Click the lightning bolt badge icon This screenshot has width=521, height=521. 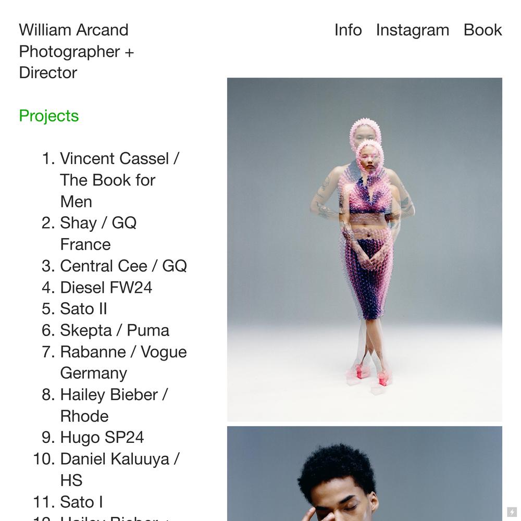(512, 512)
